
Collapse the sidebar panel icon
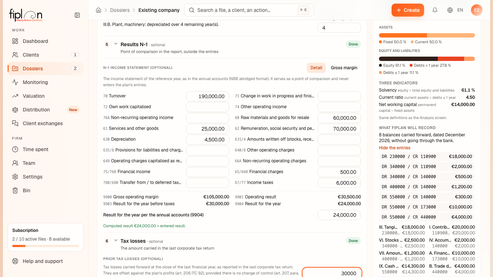77,15
